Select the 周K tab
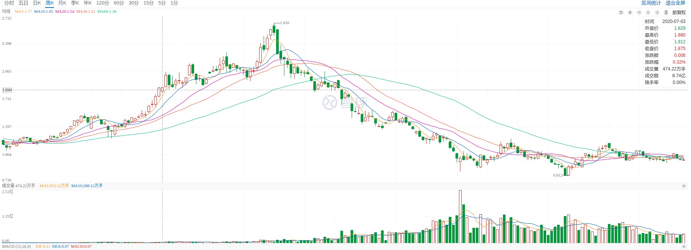 point(50,3)
